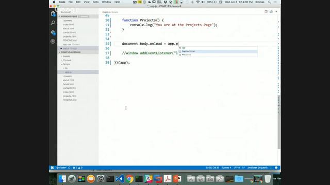Screen dimensions: 330x185
Task: Collapse the Scripts folder
Action: click(67, 64)
